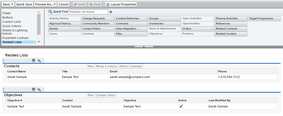Click the Redo button
The image size is (283, 116).
click(95, 4)
